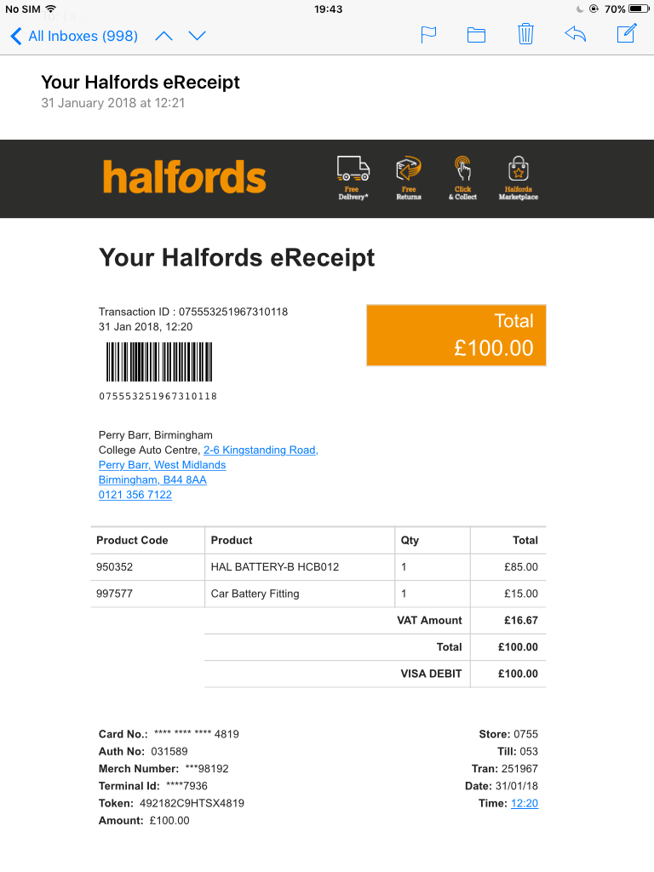This screenshot has width=654, height=872.
Task: Tap the reply arrow icon
Action: (x=575, y=35)
